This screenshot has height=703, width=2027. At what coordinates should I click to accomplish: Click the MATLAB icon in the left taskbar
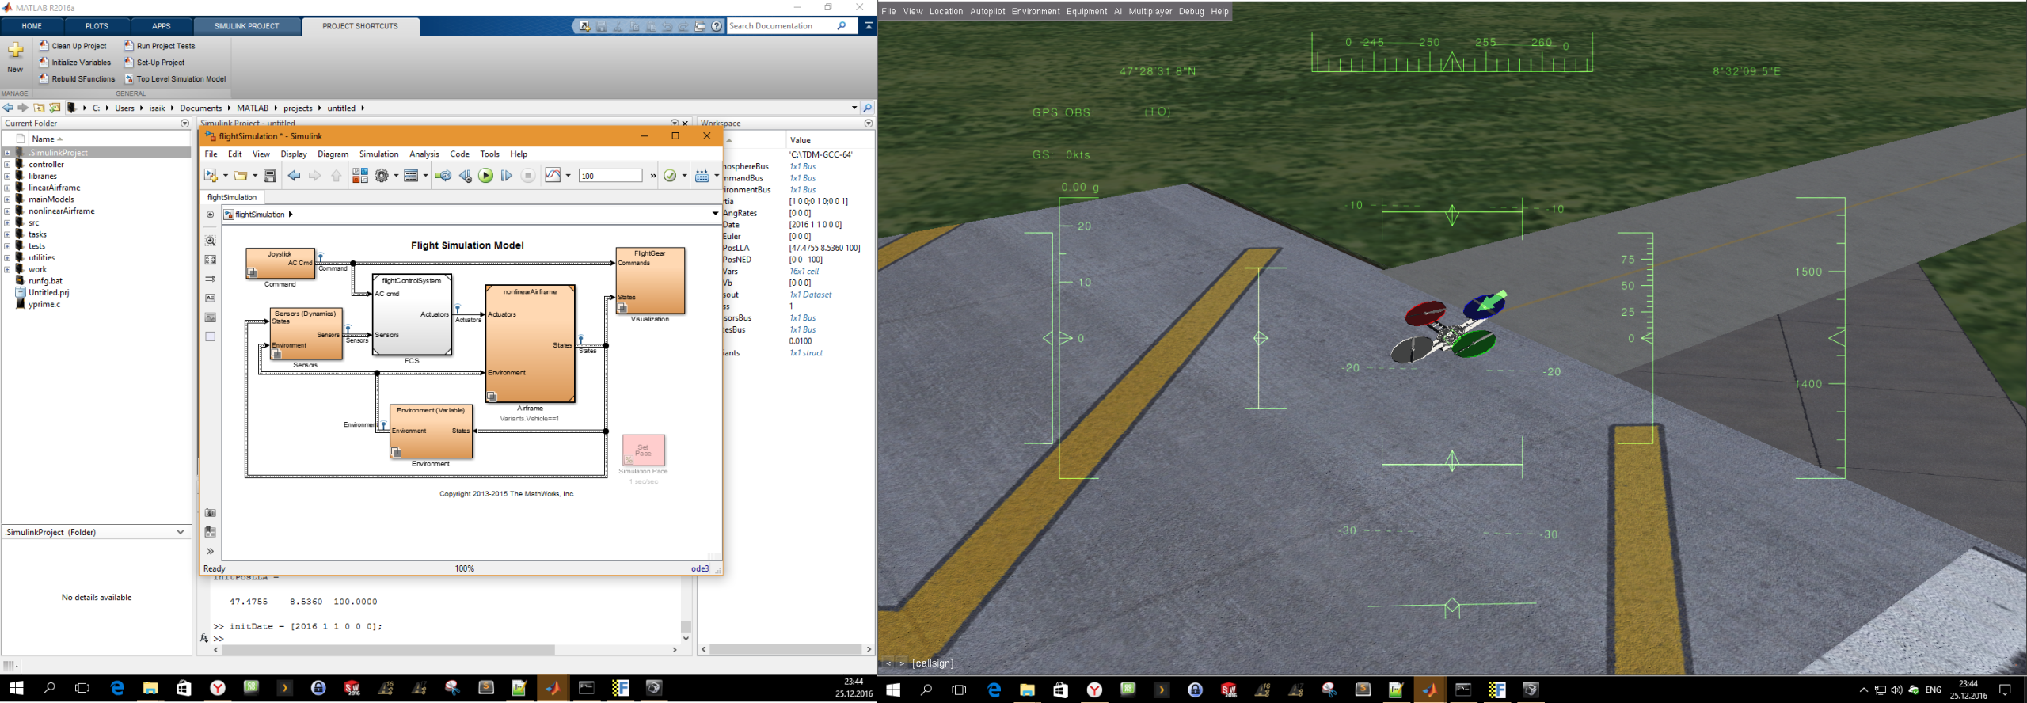pos(553,688)
